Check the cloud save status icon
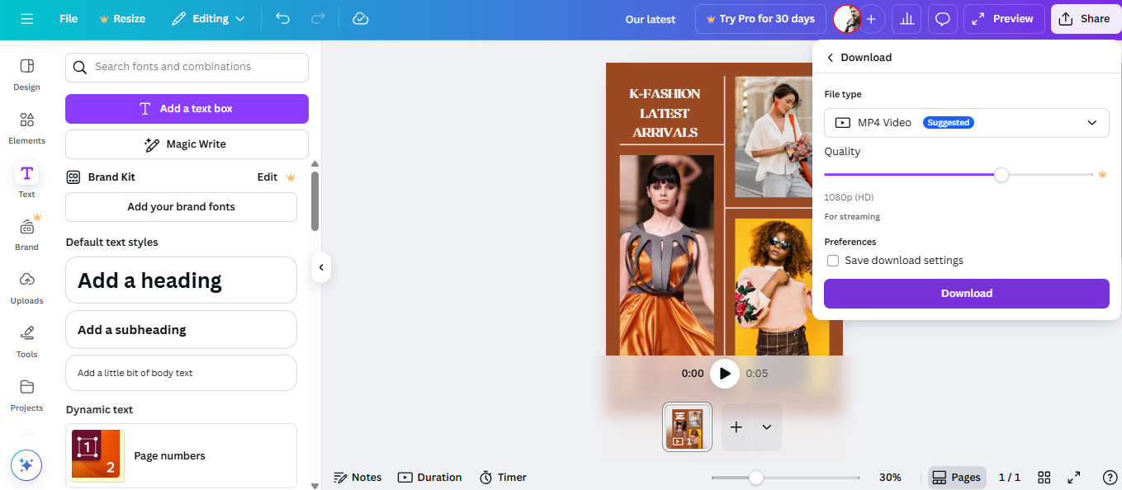This screenshot has height=490, width=1122. [x=360, y=18]
